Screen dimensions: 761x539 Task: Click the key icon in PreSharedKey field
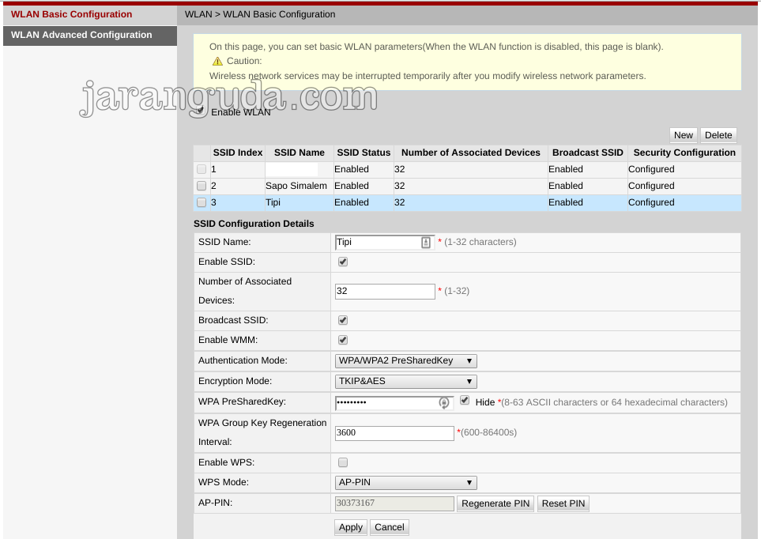[443, 403]
